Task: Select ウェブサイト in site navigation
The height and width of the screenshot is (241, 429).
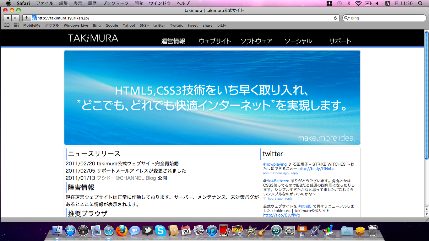Action: [x=215, y=41]
